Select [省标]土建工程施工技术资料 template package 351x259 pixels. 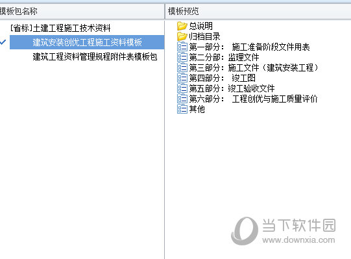pyautogui.click(x=60, y=28)
